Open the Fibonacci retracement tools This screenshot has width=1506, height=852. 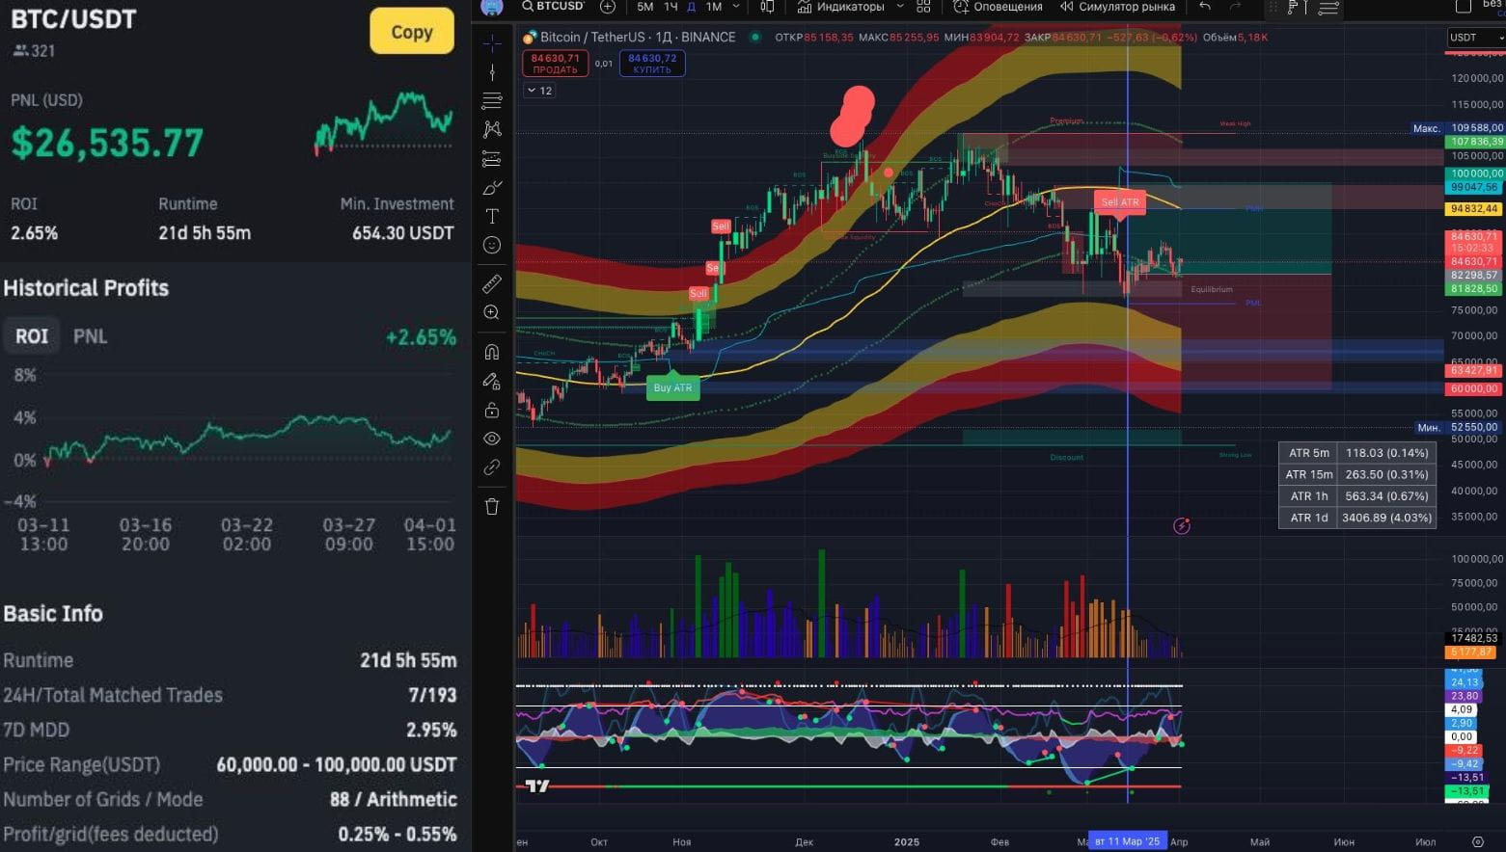[x=492, y=101]
